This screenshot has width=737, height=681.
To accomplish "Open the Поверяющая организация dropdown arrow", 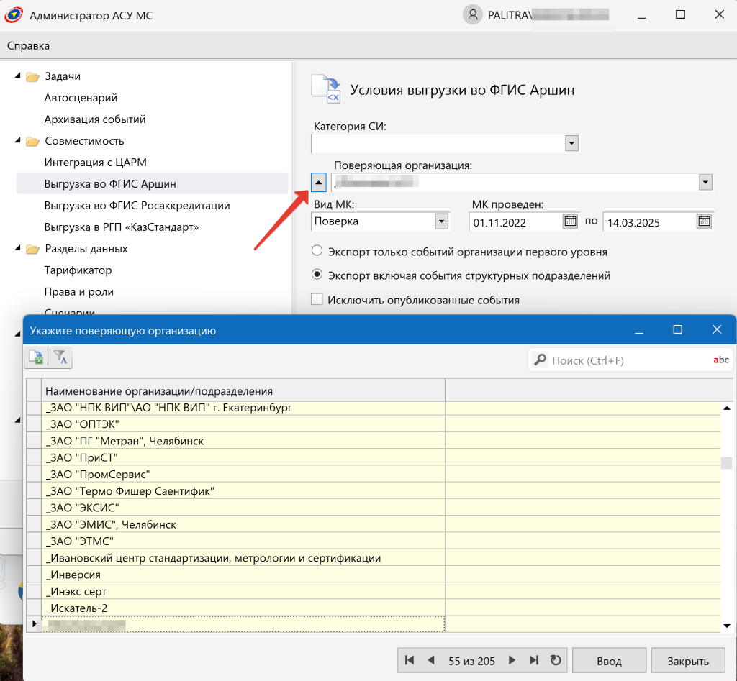I will (x=705, y=182).
